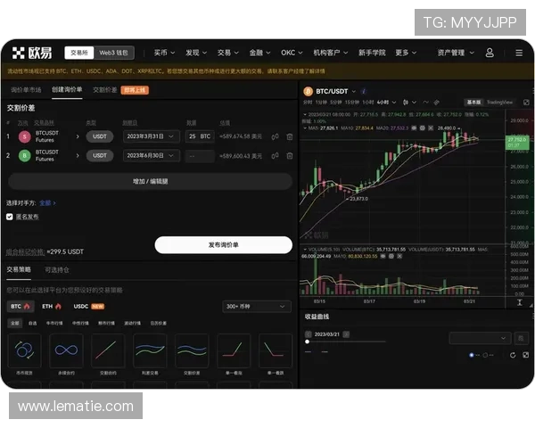This screenshot has width=535, height=428.
Task: Click the greeks icon on the June 30 leg
Action: (275, 156)
